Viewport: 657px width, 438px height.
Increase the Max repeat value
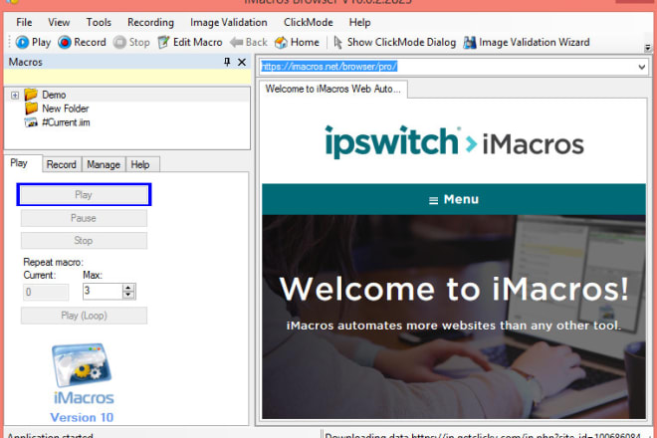coord(128,288)
